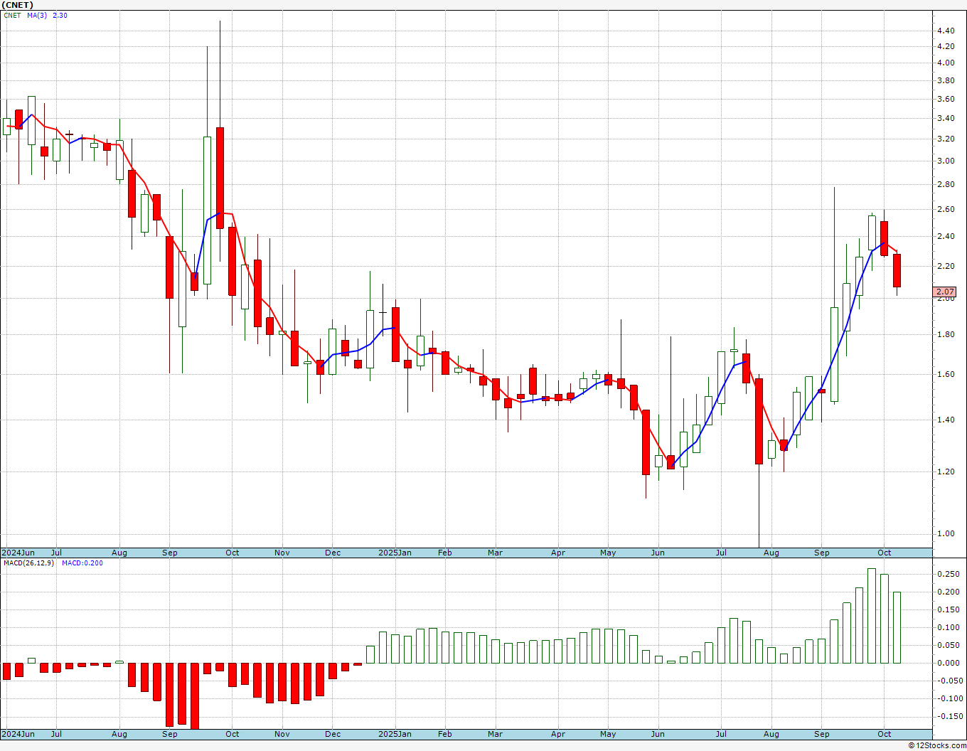Screen dimensions: 967x751
Task: Select May under the price chart
Action: [x=608, y=553]
